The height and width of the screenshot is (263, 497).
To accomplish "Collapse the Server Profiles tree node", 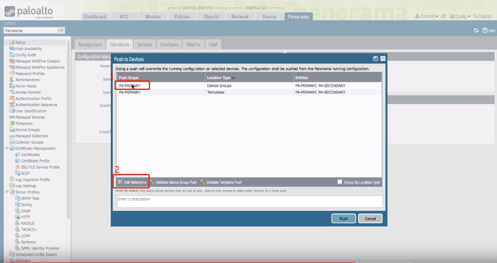I will pyautogui.click(x=7, y=192).
